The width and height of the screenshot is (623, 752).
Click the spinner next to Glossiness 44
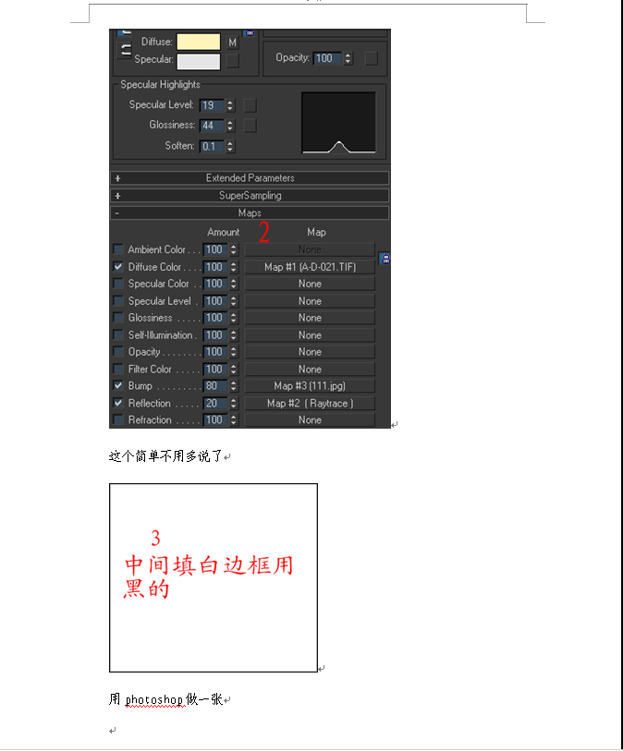pyautogui.click(x=230, y=125)
